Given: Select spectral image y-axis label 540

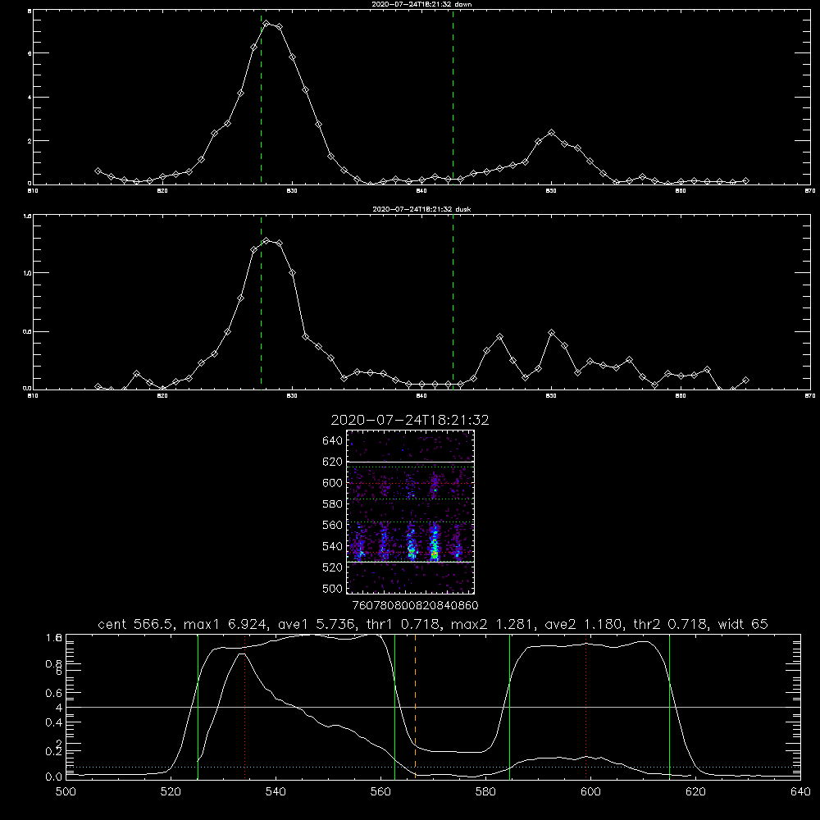Looking at the screenshot, I should [333, 546].
